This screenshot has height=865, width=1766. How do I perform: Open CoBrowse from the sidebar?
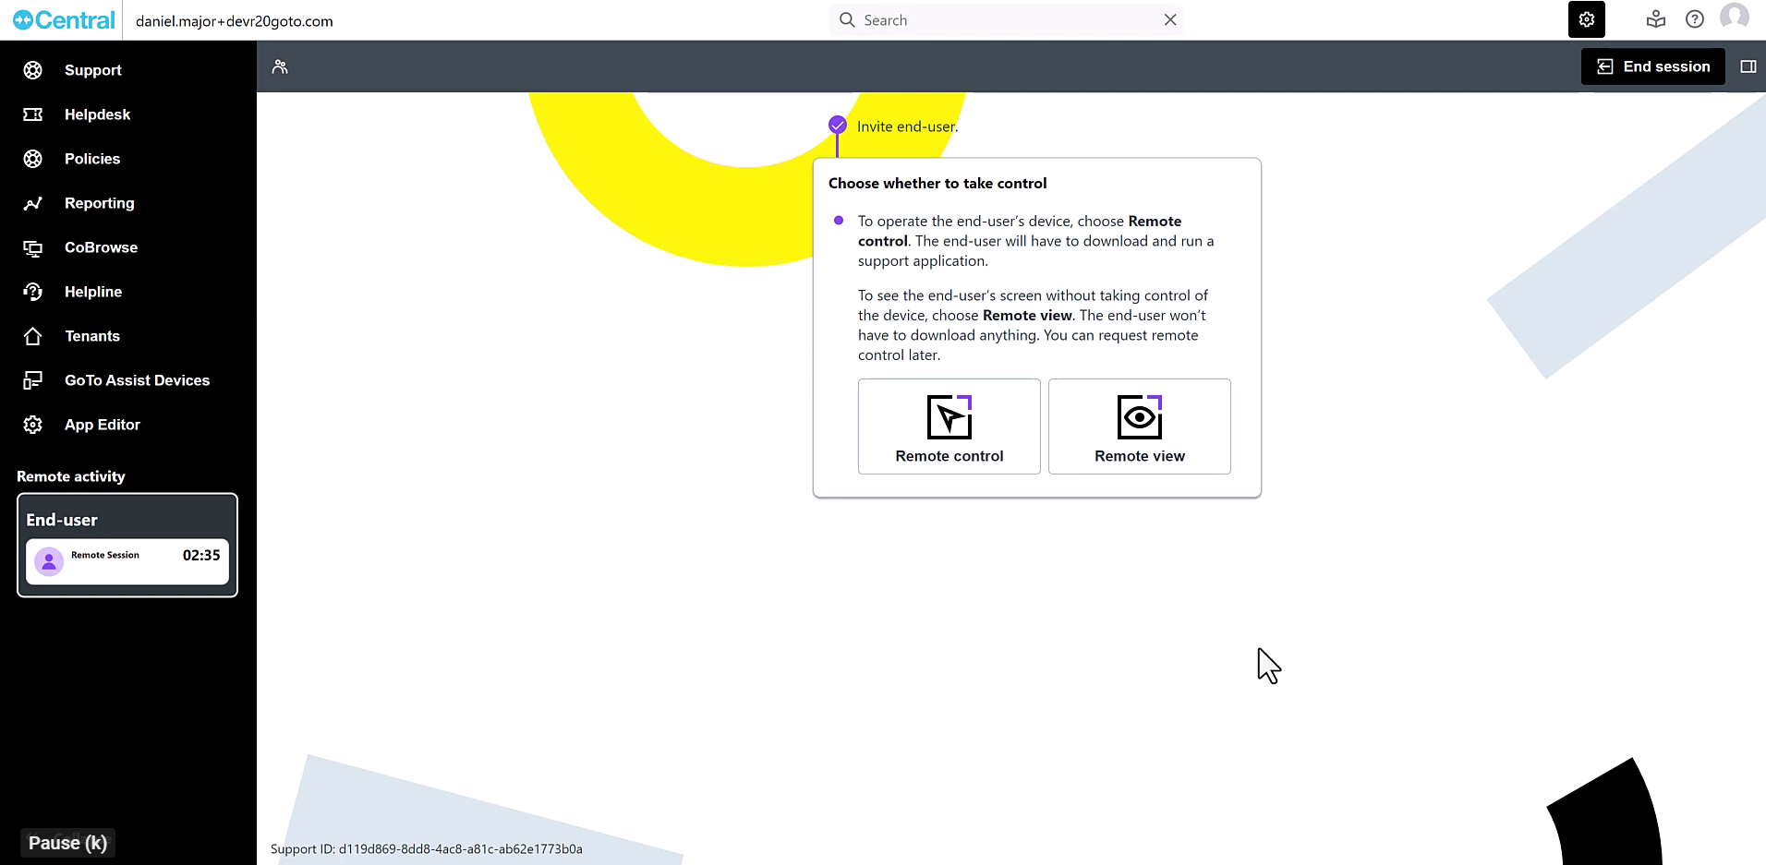[101, 247]
